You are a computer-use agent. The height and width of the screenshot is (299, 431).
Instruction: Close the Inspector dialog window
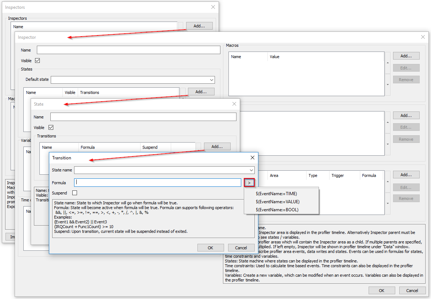[x=423, y=37]
